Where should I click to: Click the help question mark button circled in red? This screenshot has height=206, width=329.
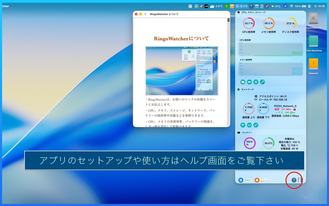[x=293, y=180]
